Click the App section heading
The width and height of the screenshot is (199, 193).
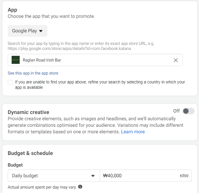(12, 10)
